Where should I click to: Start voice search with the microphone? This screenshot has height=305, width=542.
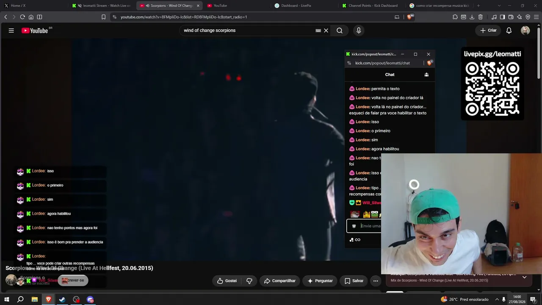click(359, 30)
